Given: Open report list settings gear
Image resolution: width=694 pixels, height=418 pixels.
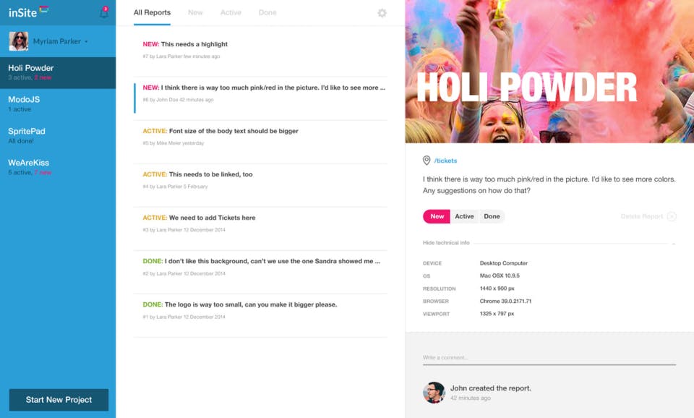Looking at the screenshot, I should pos(382,13).
